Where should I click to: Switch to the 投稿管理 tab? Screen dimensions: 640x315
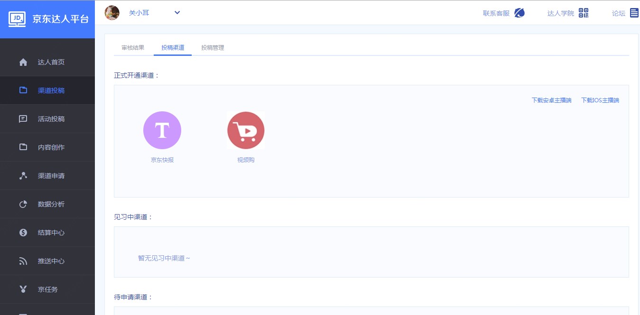click(x=213, y=48)
